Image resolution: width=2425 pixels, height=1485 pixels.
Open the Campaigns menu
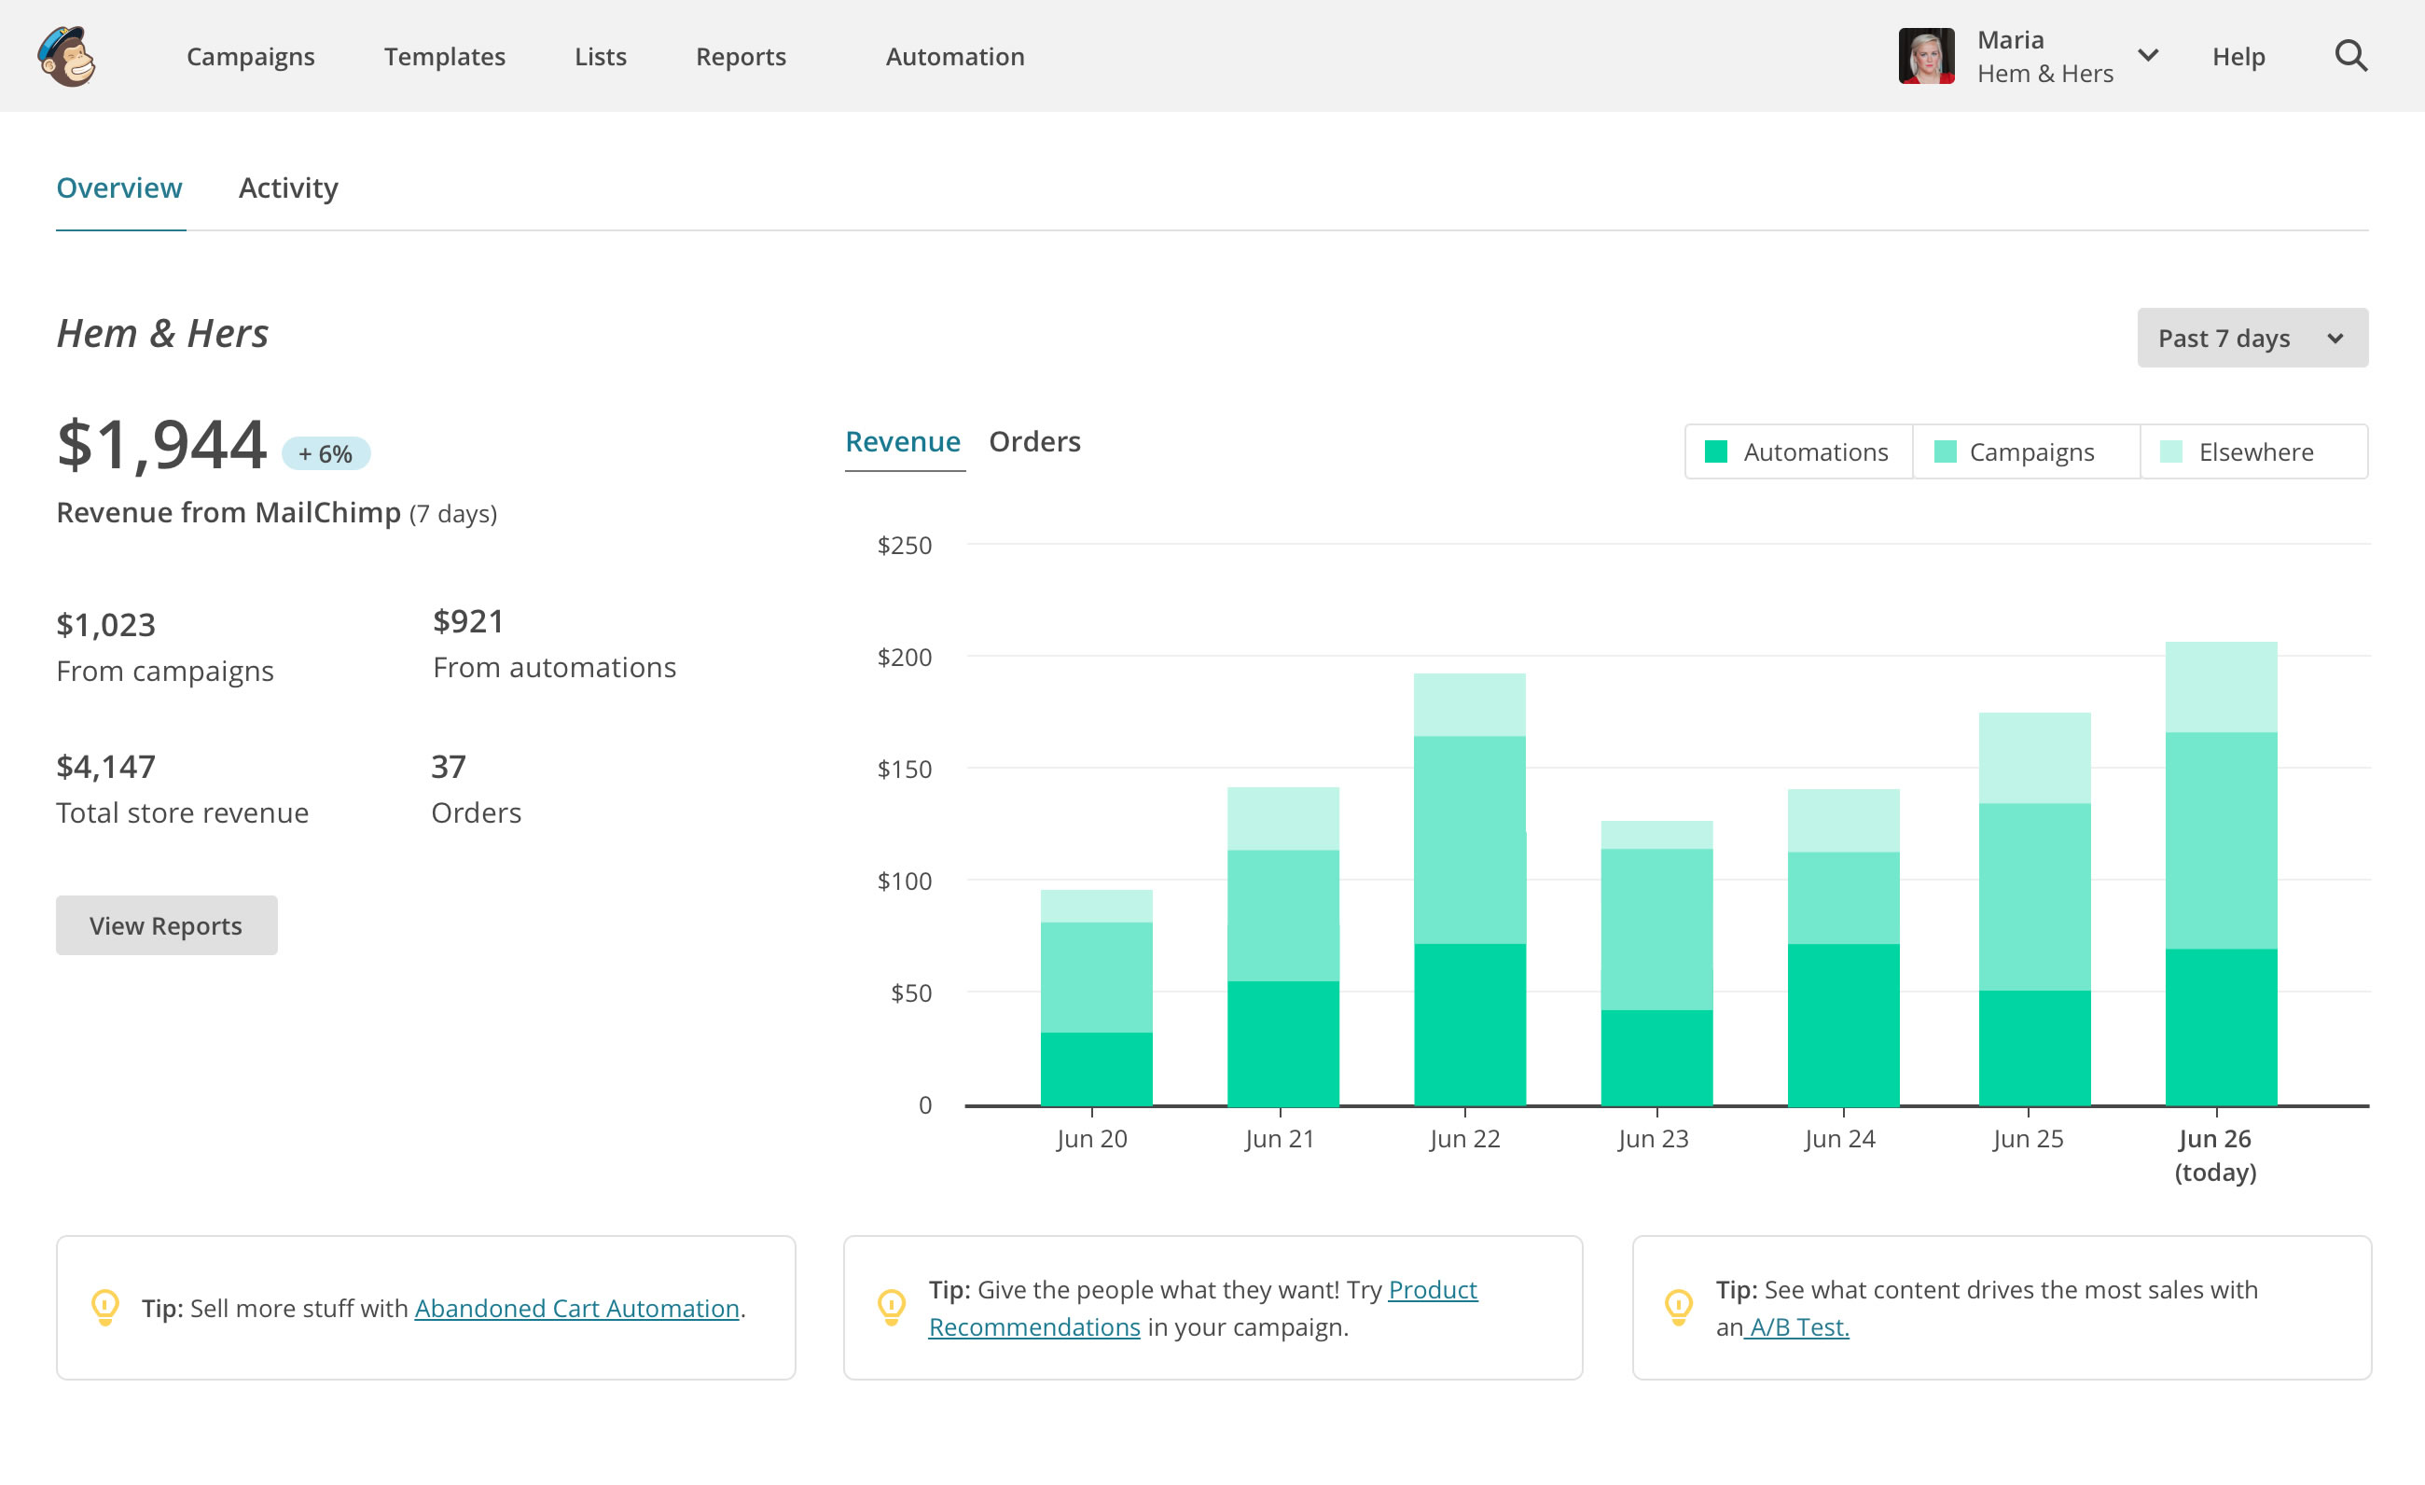(x=251, y=55)
